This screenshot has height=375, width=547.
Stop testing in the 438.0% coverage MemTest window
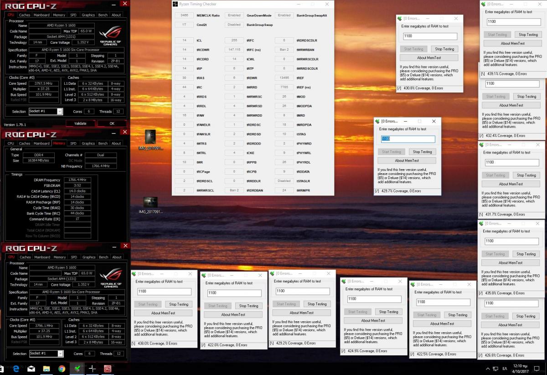(179, 304)
